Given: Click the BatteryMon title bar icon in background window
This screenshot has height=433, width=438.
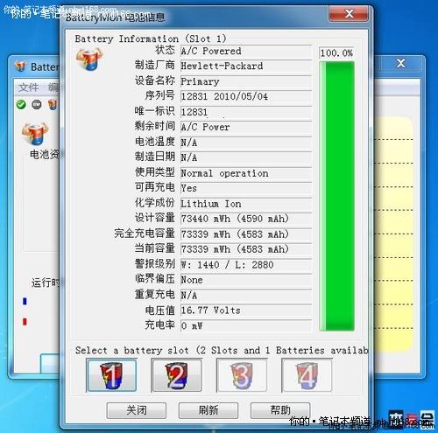Looking at the screenshot, I should click(20, 66).
